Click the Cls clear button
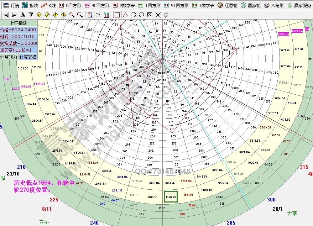313x226 pixels. point(98,15)
